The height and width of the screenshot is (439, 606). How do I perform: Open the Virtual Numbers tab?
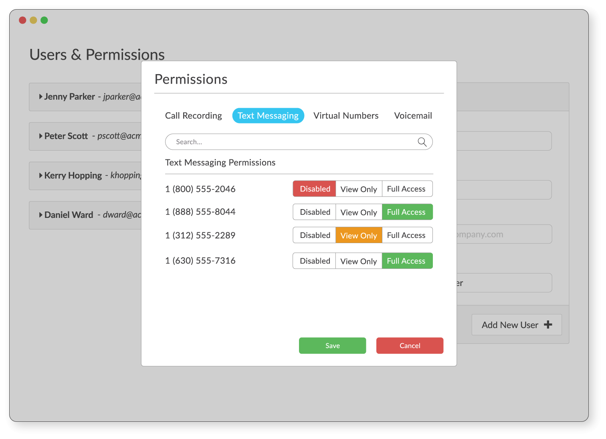click(x=346, y=116)
